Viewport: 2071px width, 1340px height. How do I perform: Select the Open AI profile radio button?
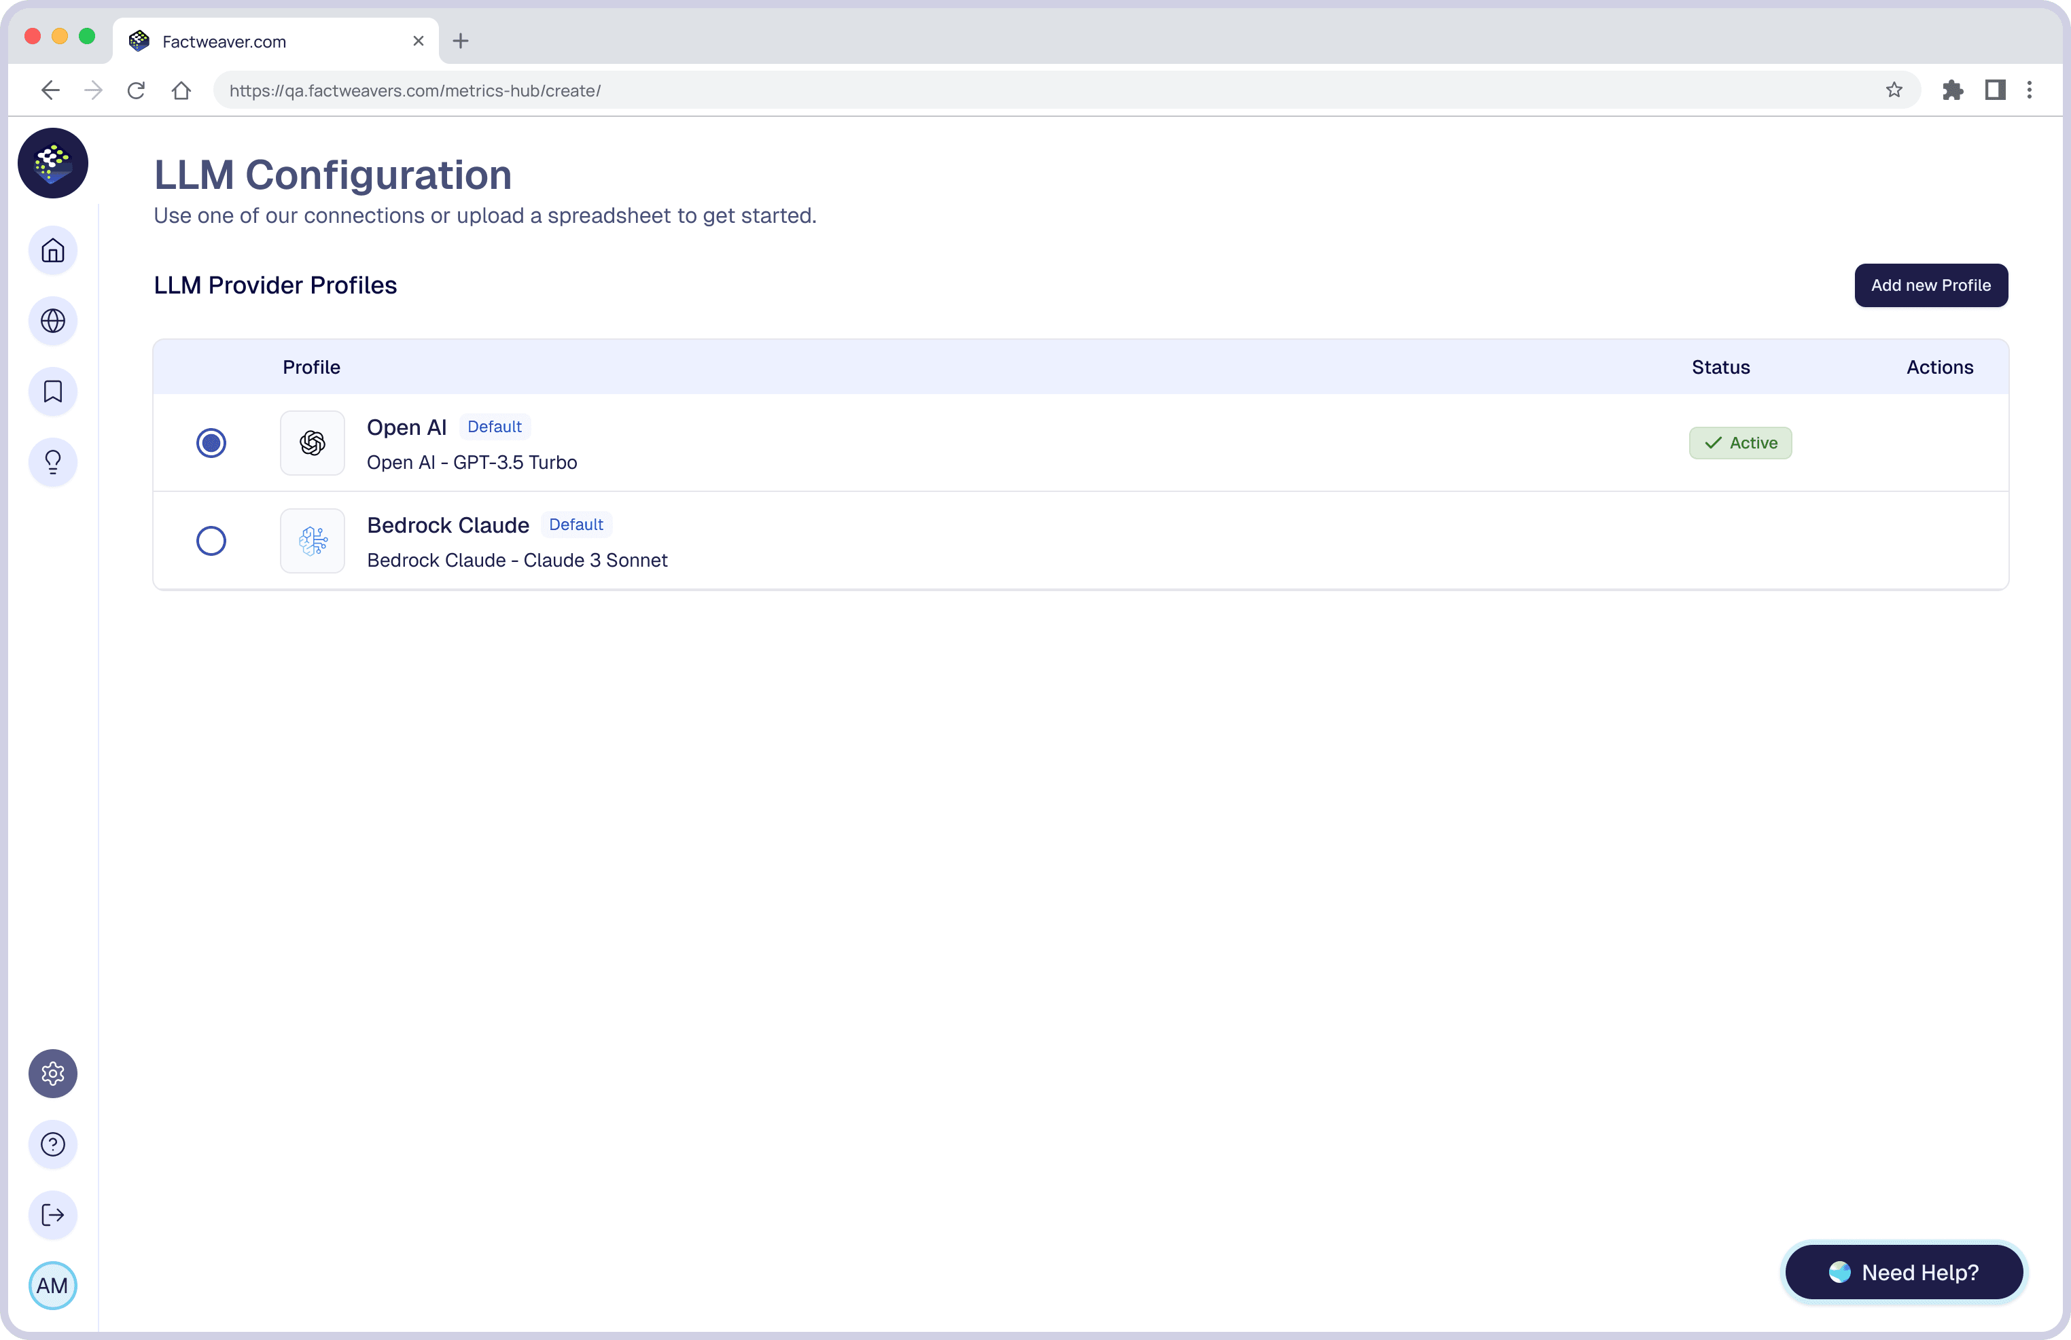coord(211,443)
